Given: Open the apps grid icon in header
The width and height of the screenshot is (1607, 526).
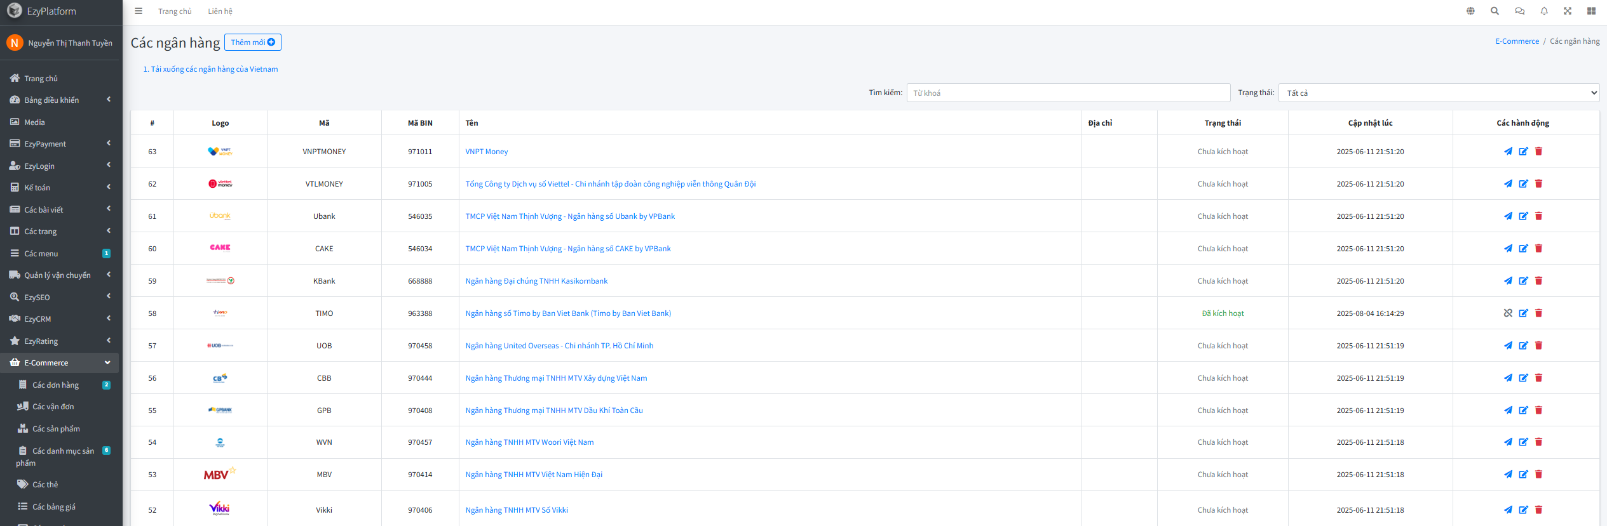Looking at the screenshot, I should tap(1591, 11).
